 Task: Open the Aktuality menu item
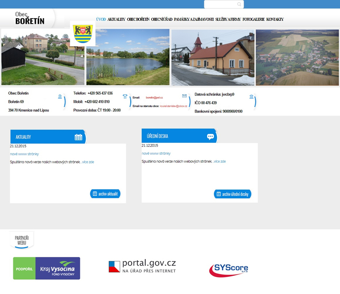(x=116, y=19)
